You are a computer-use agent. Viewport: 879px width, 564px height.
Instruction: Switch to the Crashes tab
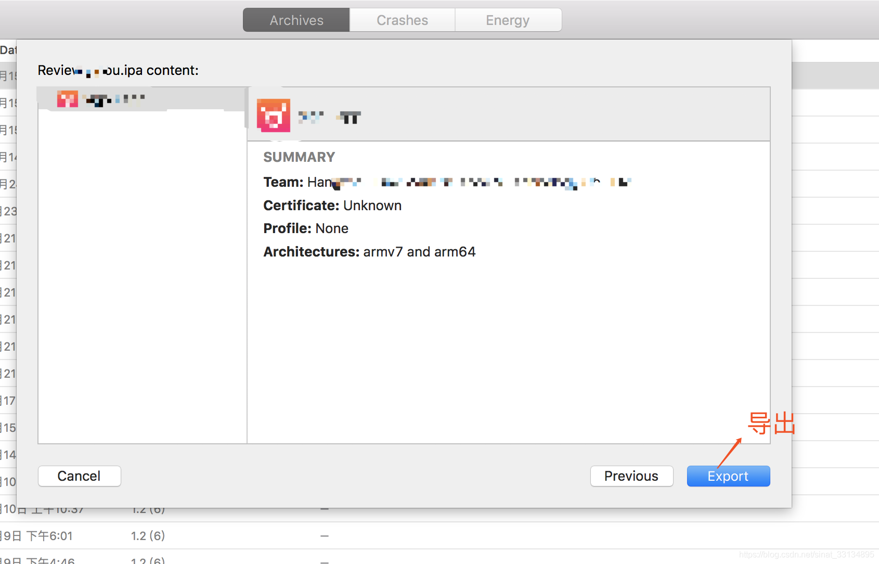pos(402,20)
